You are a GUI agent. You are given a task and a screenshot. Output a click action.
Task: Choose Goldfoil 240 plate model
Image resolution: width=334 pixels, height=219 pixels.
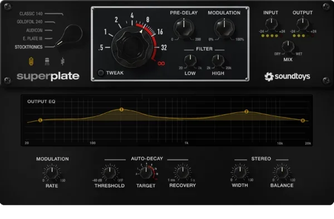[30, 22]
